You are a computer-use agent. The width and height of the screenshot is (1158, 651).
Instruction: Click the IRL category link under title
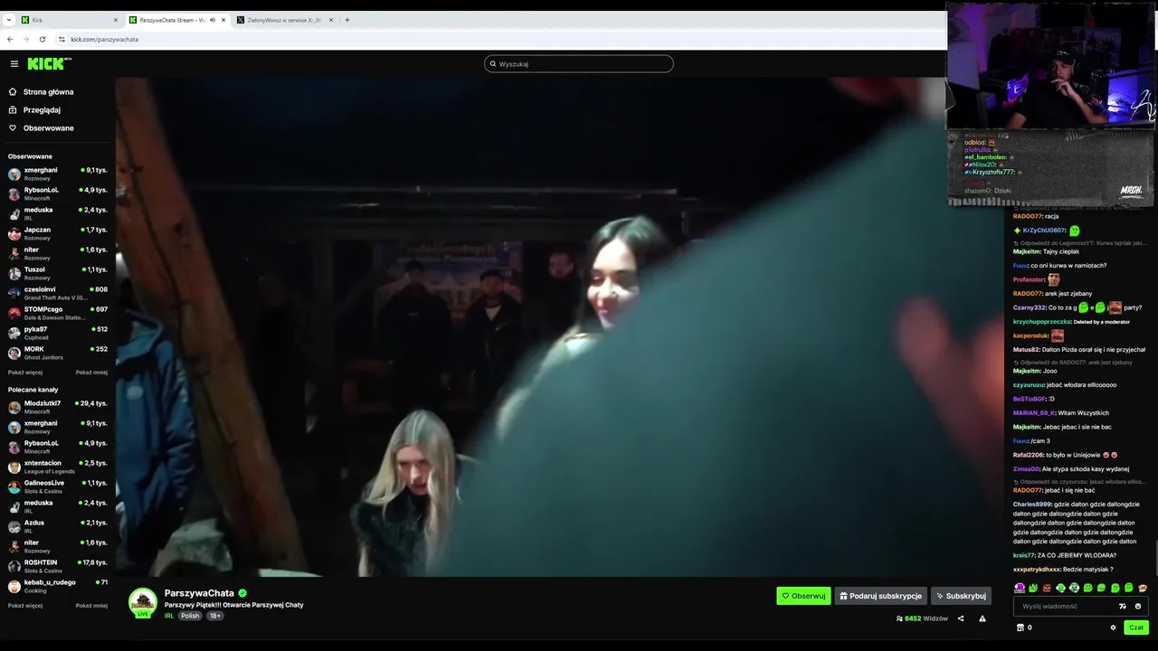[x=169, y=616]
